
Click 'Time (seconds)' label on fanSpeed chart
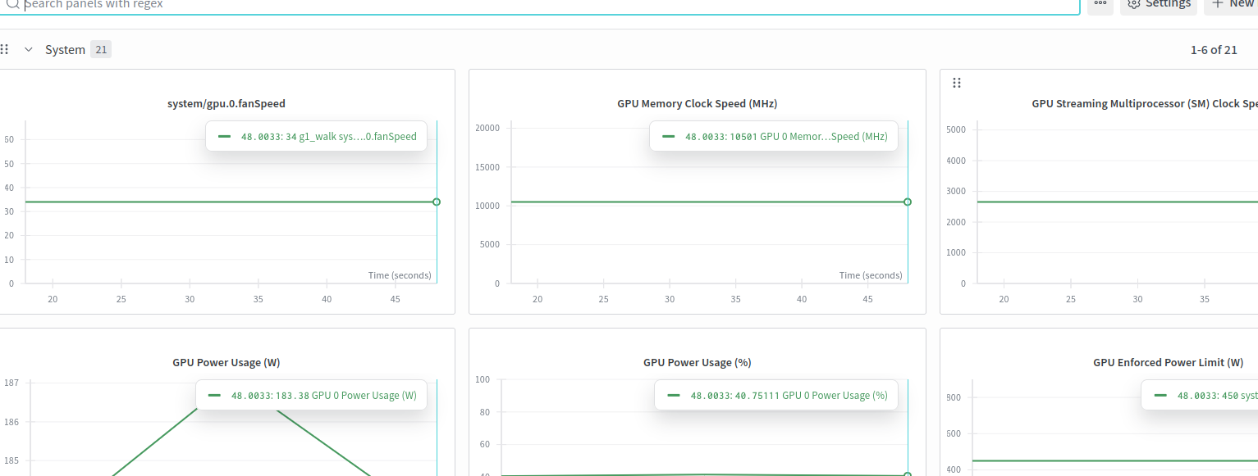click(400, 275)
